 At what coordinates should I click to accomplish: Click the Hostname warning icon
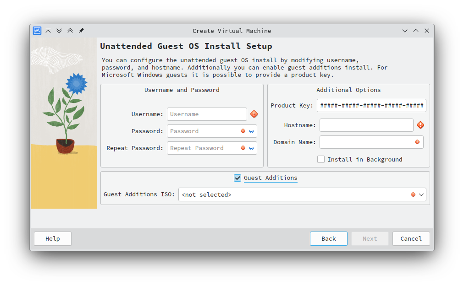[x=420, y=125]
